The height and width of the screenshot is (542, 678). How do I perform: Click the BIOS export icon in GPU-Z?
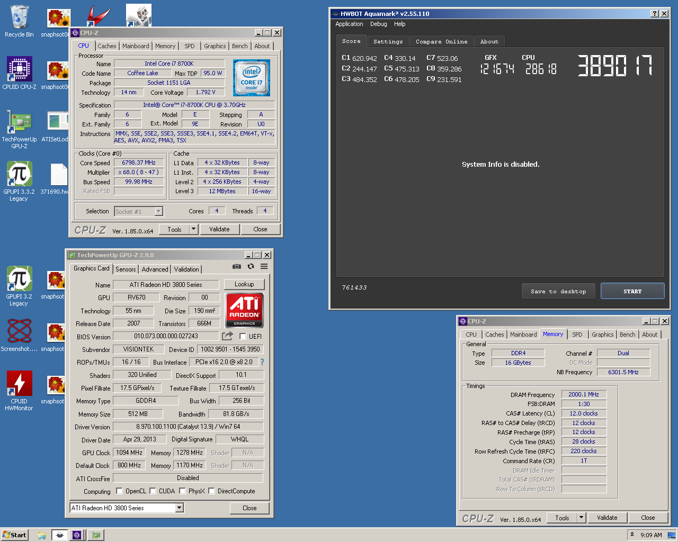point(228,336)
